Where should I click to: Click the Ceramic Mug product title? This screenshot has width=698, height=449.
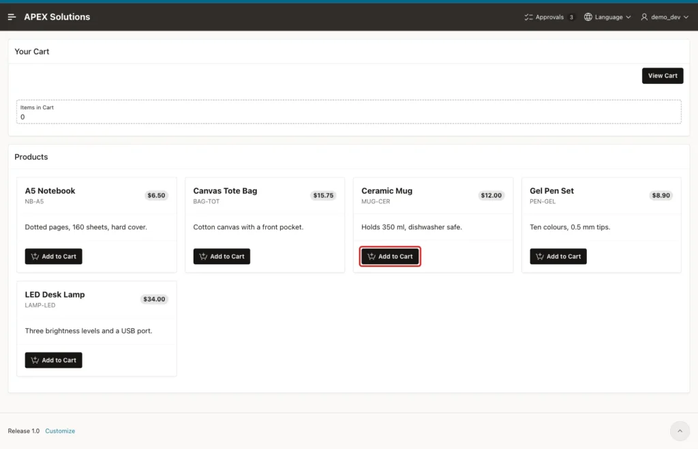(387, 190)
